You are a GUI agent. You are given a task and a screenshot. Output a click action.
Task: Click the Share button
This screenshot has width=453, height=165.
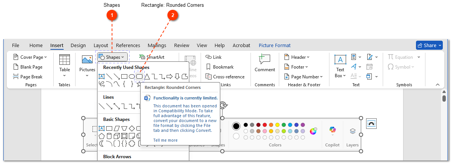pos(429,45)
